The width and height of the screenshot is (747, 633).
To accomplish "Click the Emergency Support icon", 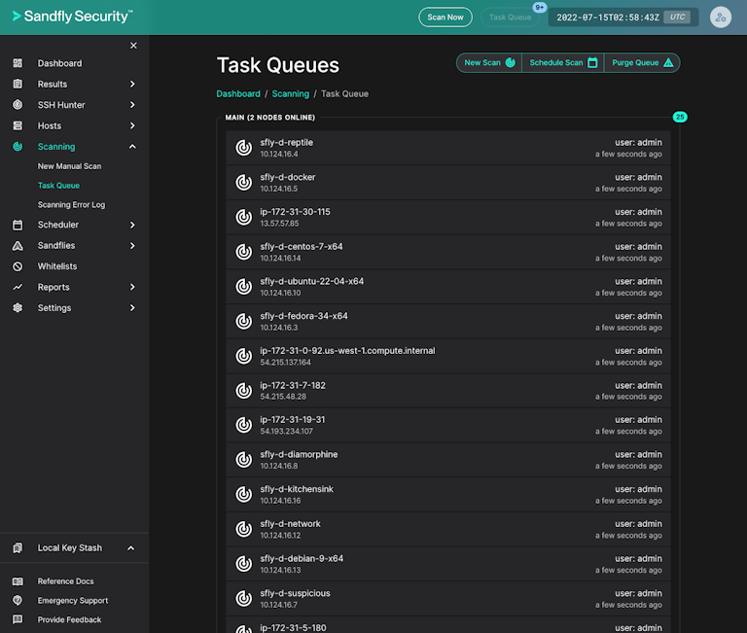I will point(18,601).
